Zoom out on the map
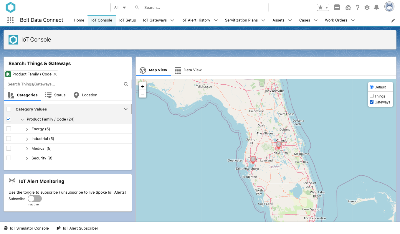Screen dimensions: 400x234 click(143, 94)
